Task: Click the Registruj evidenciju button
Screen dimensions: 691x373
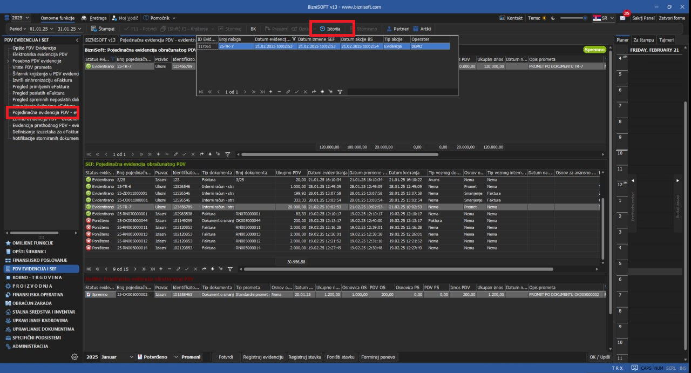Action: point(263,357)
